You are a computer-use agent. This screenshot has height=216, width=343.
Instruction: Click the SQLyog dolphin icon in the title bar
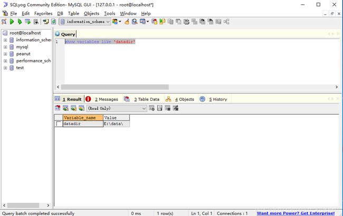(5, 5)
